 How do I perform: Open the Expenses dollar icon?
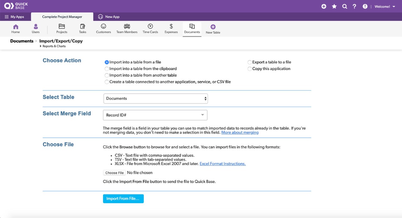171,27
